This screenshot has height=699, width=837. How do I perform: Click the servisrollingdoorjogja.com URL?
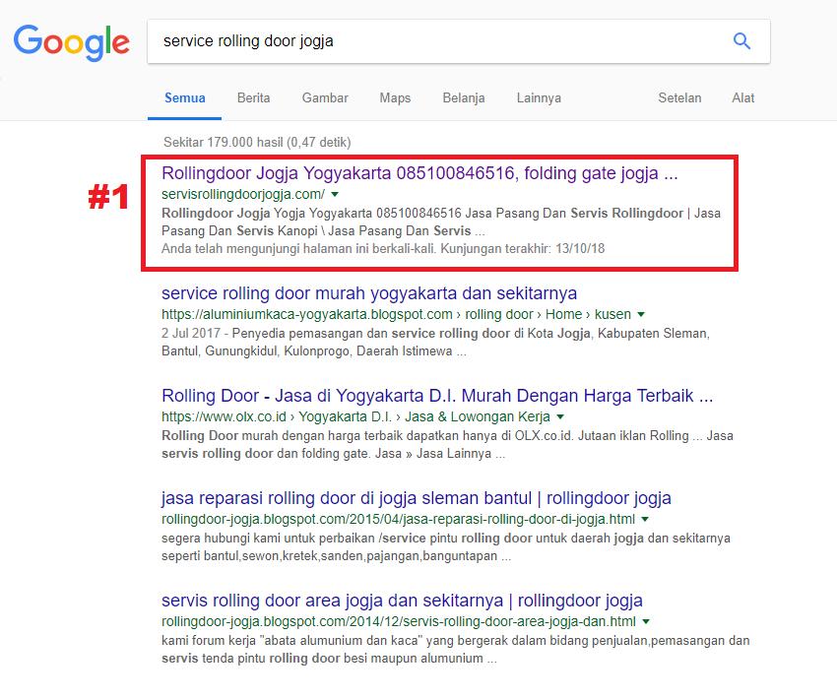click(243, 194)
